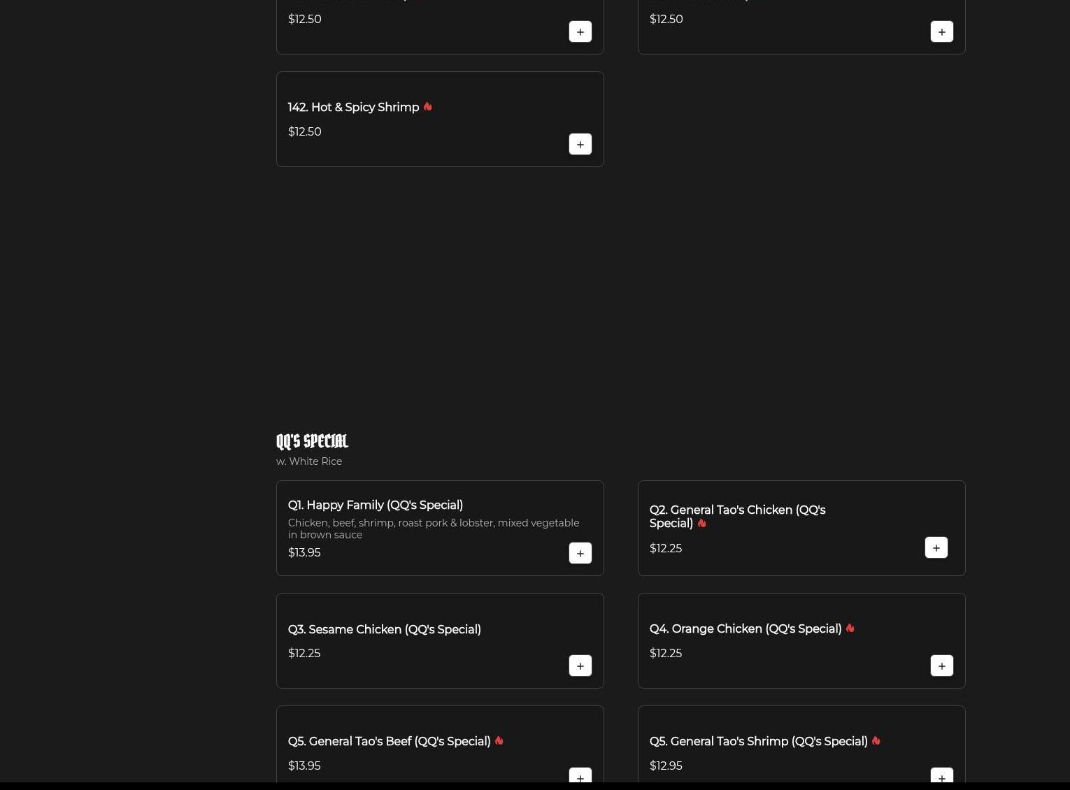Select the Q1. Happy Family (QQ's Special) title
This screenshot has width=1070, height=790.
click(376, 505)
